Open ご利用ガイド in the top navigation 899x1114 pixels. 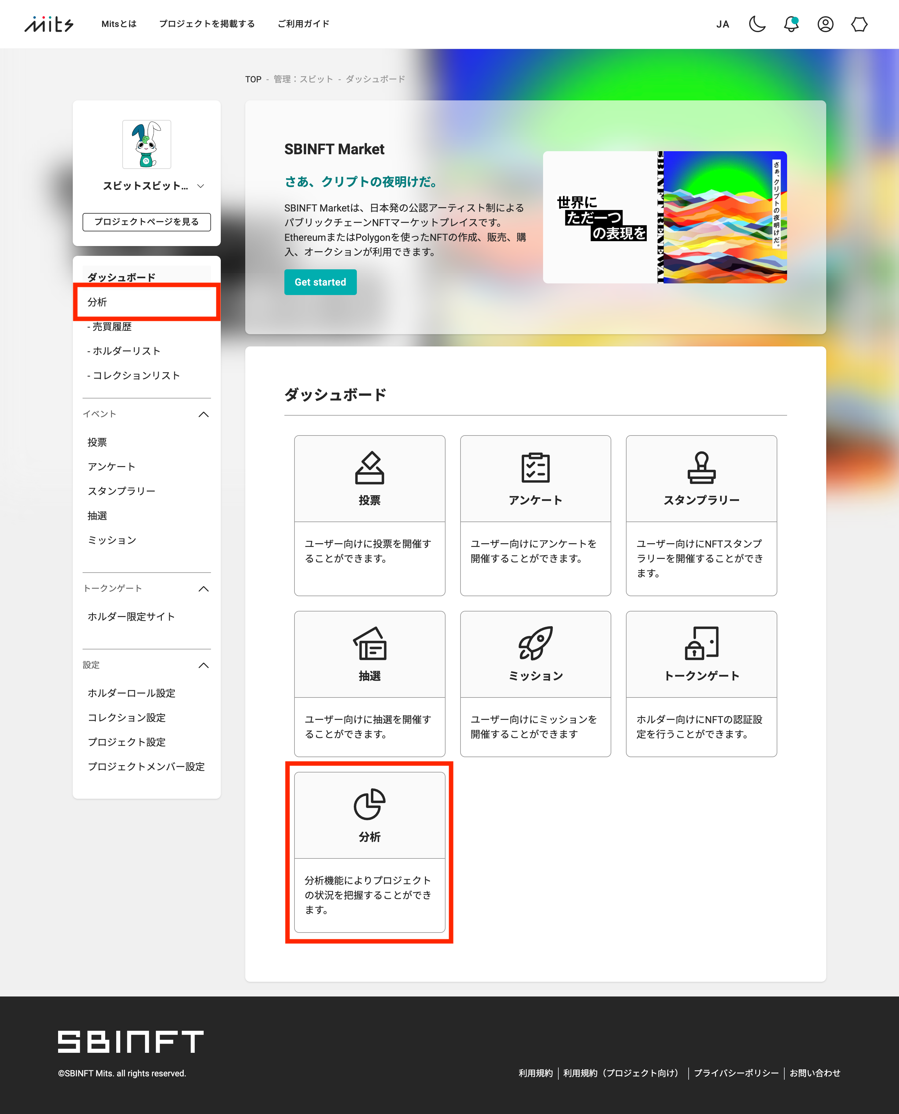[303, 24]
